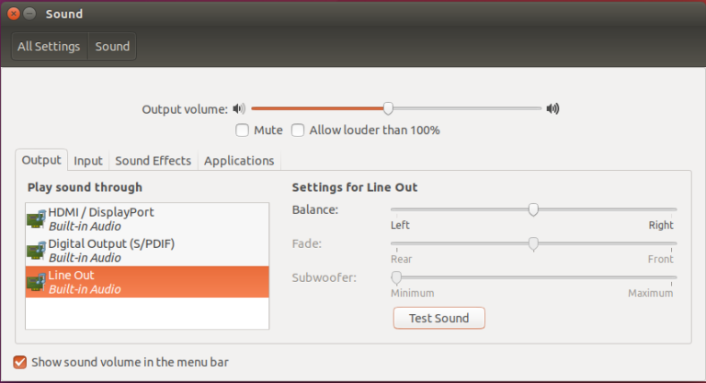Switch to the Input tab

click(88, 161)
